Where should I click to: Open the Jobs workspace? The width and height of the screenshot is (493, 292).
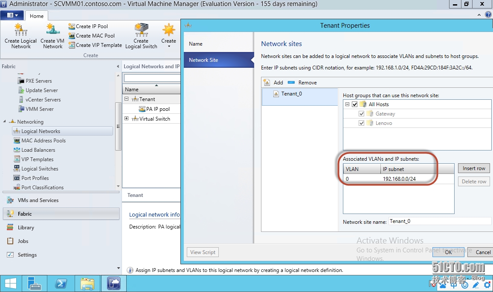click(x=61, y=241)
